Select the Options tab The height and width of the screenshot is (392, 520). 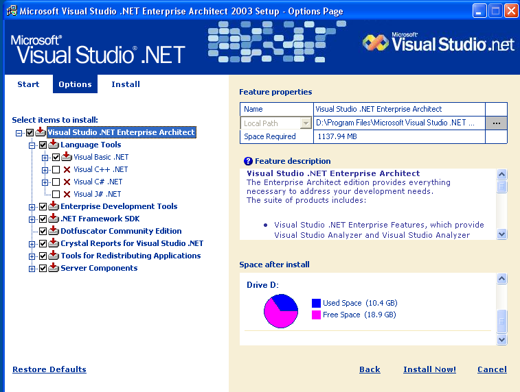[x=75, y=84]
